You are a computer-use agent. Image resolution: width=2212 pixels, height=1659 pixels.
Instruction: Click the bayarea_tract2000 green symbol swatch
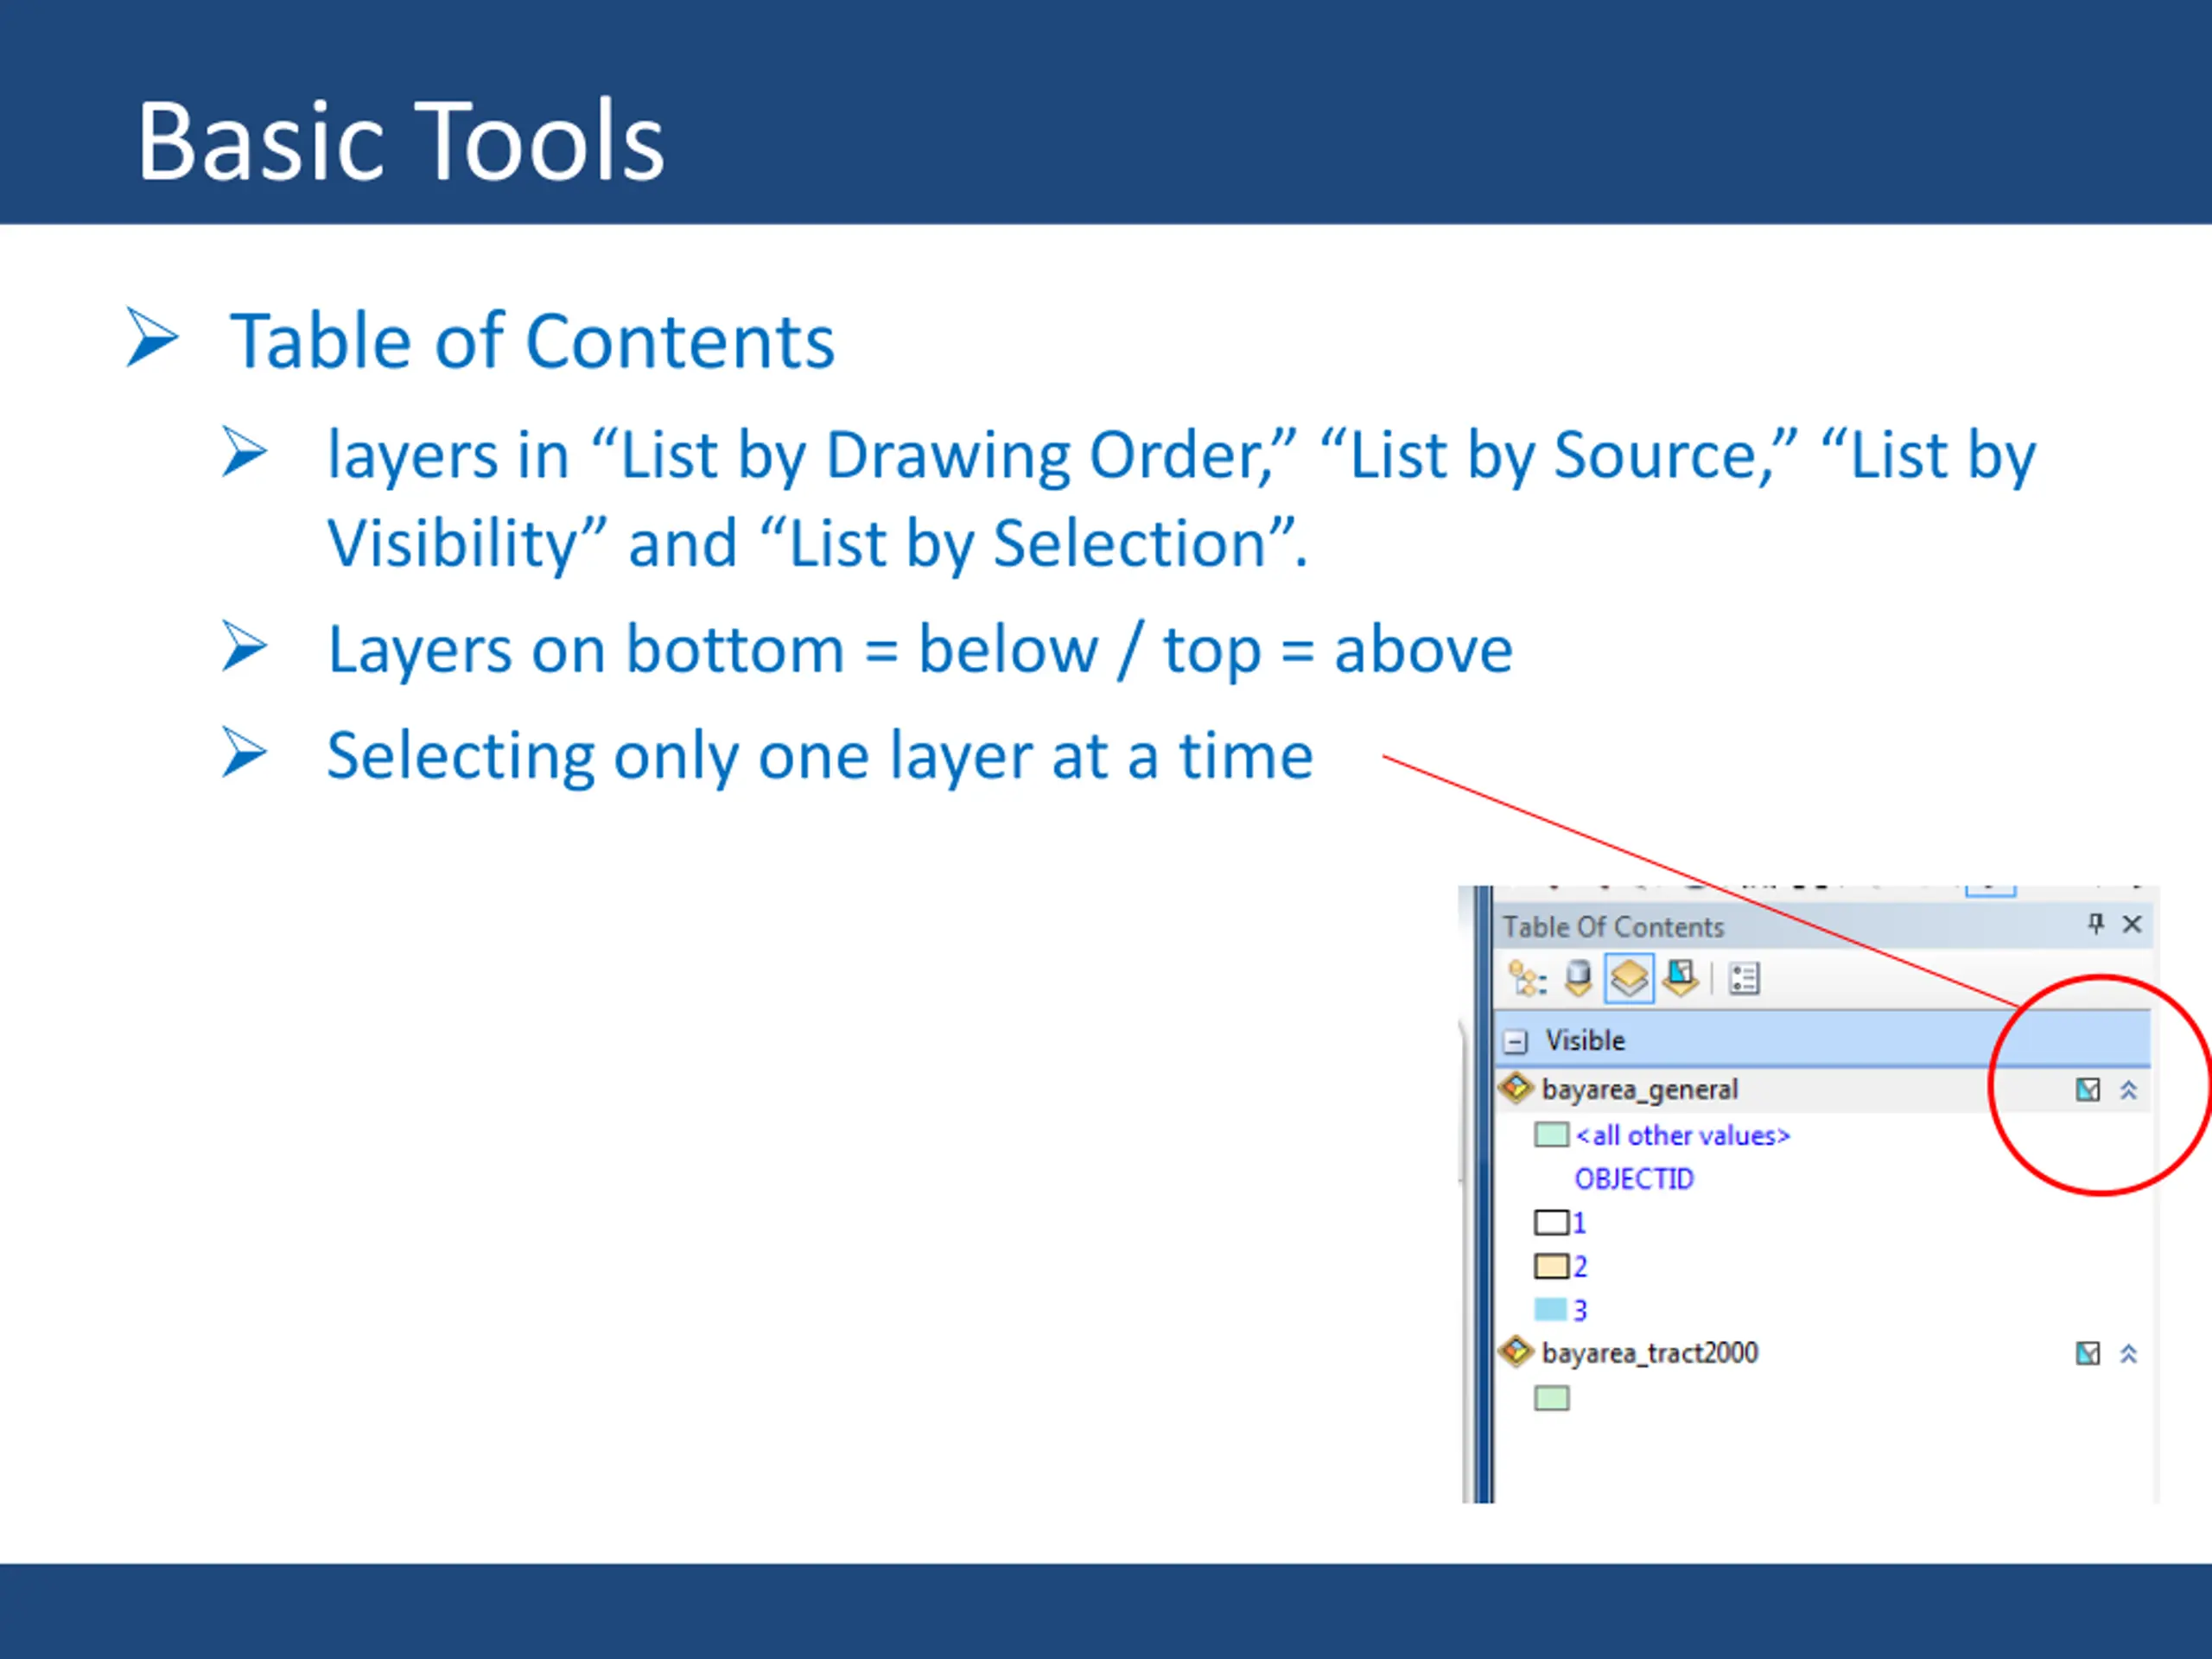(1552, 1398)
